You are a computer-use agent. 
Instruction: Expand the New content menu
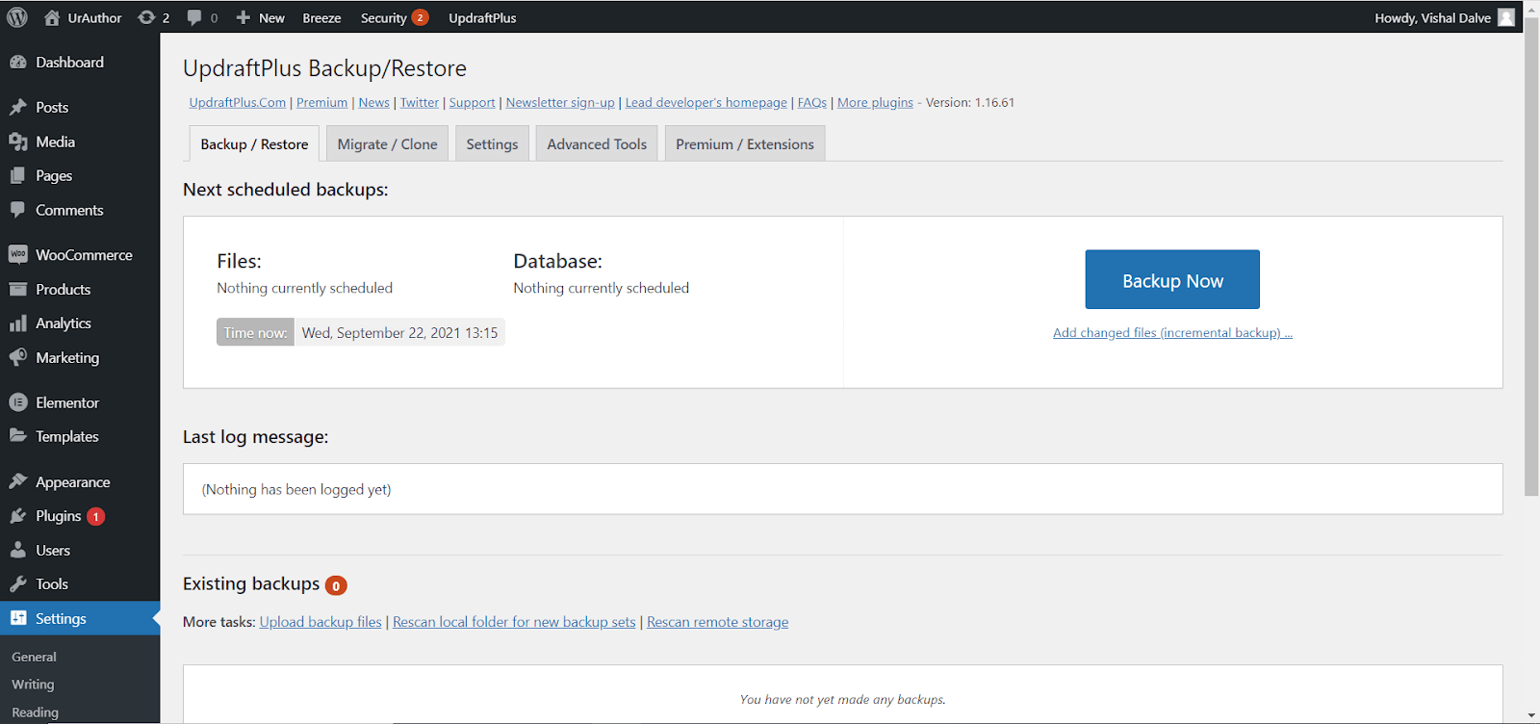[x=261, y=17]
